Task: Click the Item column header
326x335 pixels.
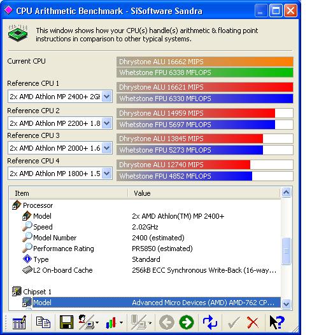Action: coord(69,193)
